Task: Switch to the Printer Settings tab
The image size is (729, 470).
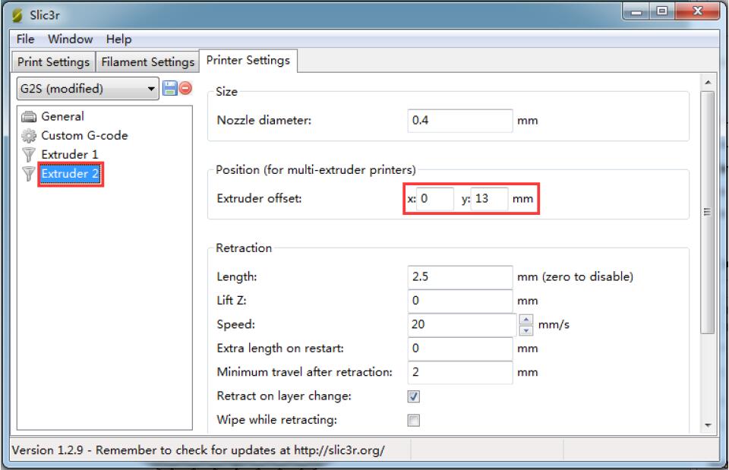Action: (x=248, y=61)
